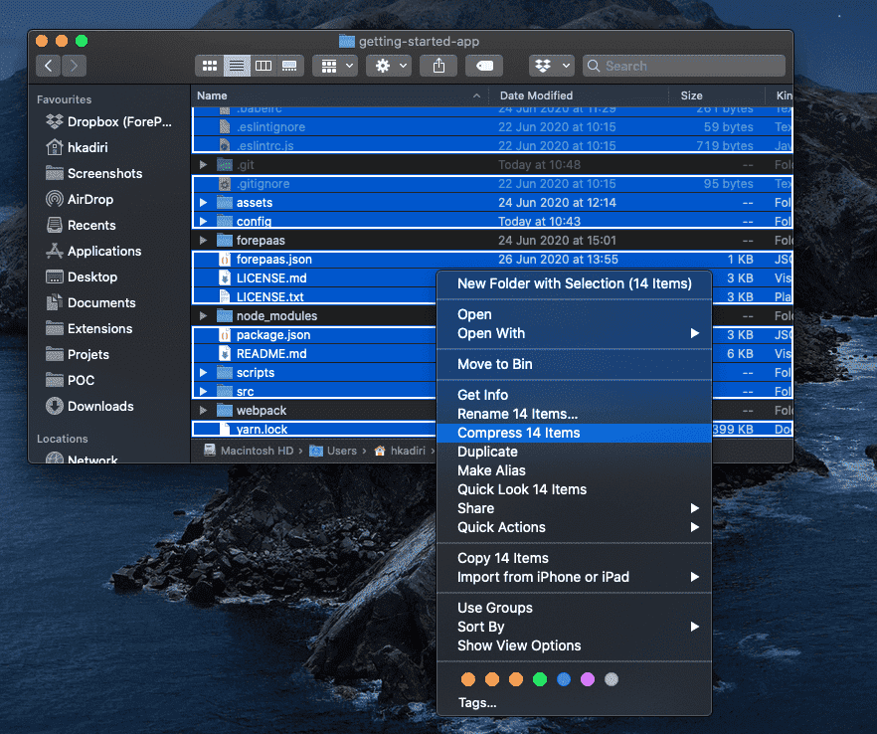877x734 pixels.
Task: Sort by Date Modified column header
Action: [579, 95]
